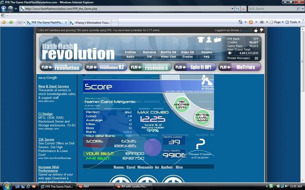Click the IE refresh button
The height and width of the screenshot is (190, 305).
pyautogui.click(x=238, y=8)
